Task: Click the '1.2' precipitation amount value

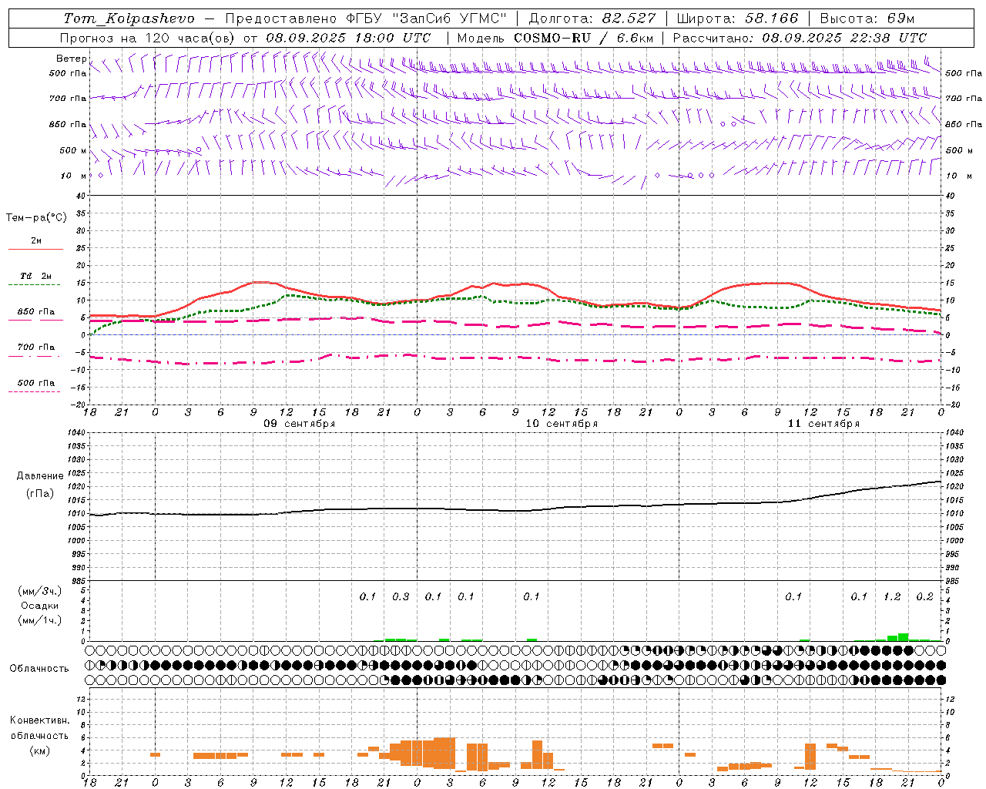Action: point(892,597)
